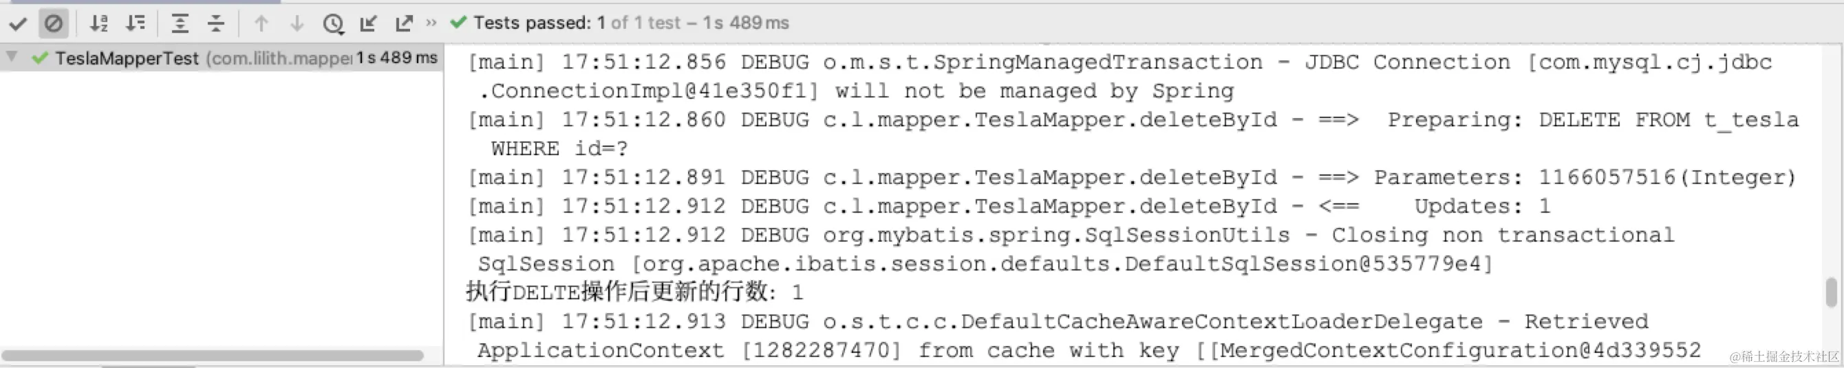Click the '执行DELTE操作后更新的行数' output line
The width and height of the screenshot is (1844, 368).
[634, 292]
